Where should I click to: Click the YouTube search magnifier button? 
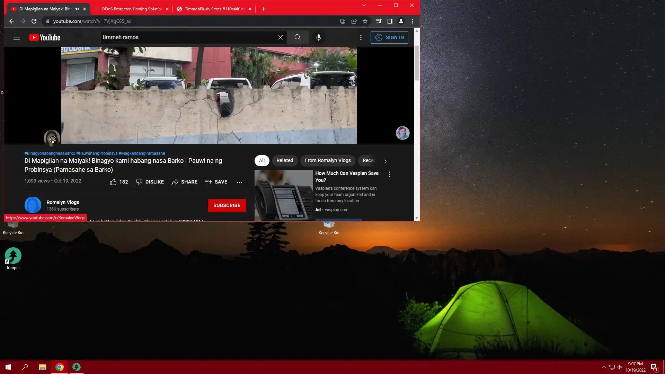(x=298, y=37)
